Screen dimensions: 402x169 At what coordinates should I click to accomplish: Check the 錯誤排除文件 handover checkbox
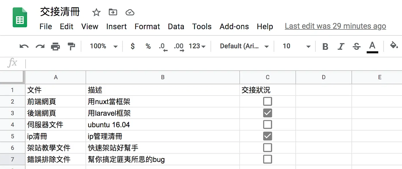[267, 159]
